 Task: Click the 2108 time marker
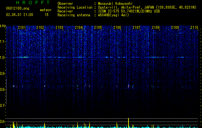click(156, 28)
